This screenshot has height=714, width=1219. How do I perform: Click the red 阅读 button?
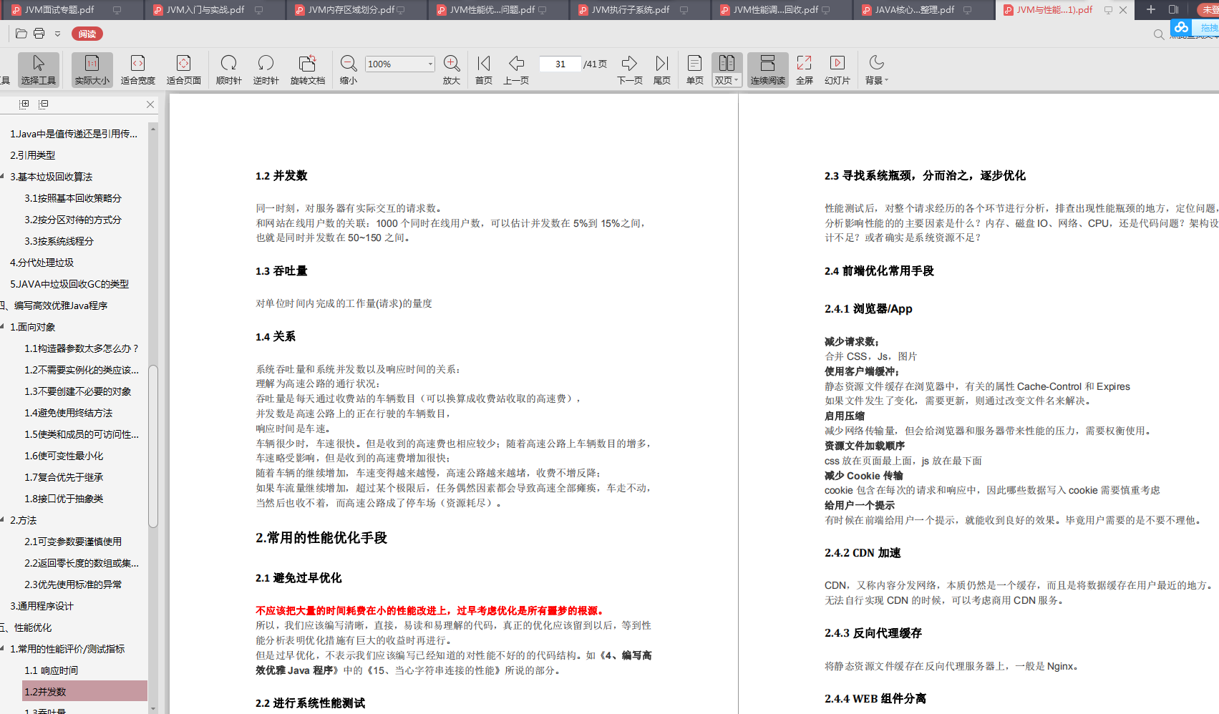point(87,34)
